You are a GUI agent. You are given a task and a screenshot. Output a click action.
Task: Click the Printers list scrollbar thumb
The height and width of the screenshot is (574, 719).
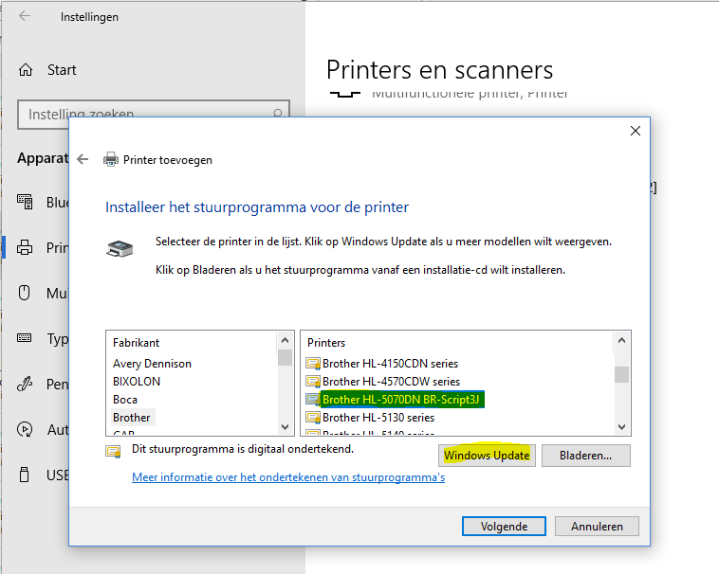click(622, 375)
